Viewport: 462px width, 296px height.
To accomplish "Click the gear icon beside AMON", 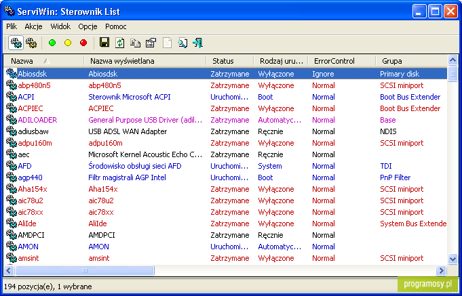I will 12,247.
